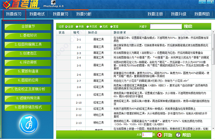215x139 pixels.
Task: Select the 未完成 filter radio button
Action: click(88, 27)
